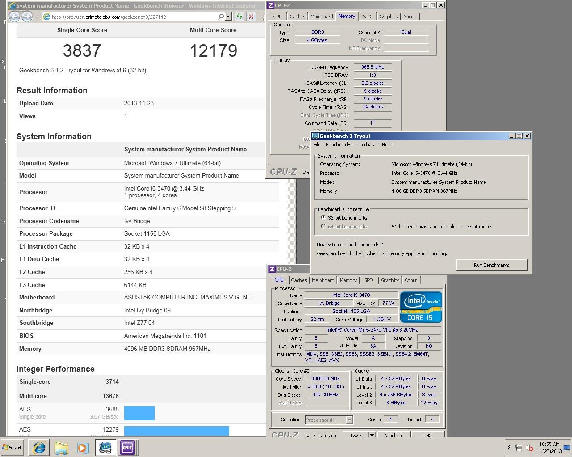Viewport: 572px width, 457px height.
Task: Go back in Internet Explorer
Action: coord(14,17)
